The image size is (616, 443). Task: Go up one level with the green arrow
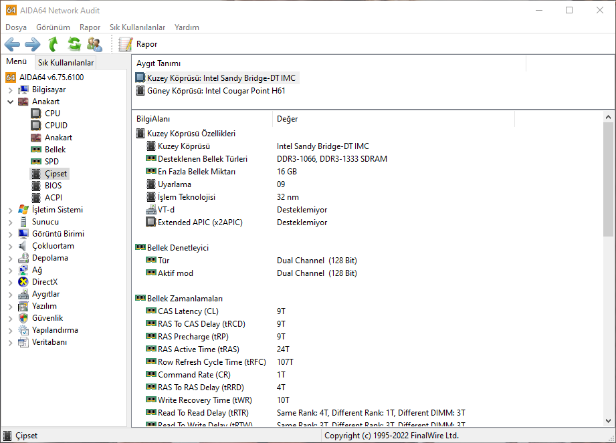click(x=54, y=44)
